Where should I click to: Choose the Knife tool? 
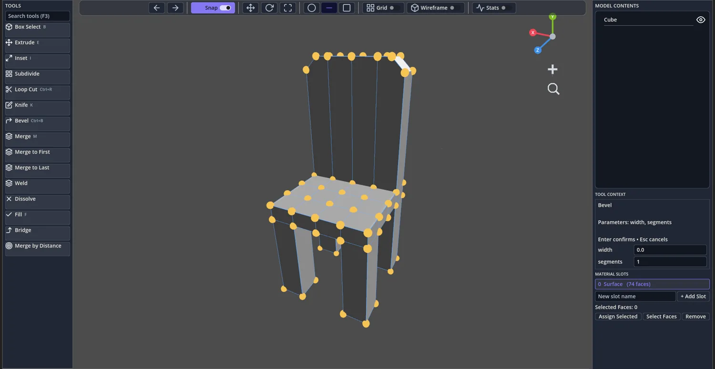tap(38, 108)
